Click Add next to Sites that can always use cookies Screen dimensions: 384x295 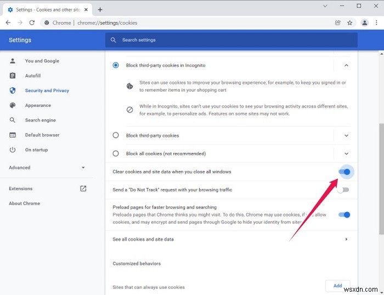[x=337, y=286]
